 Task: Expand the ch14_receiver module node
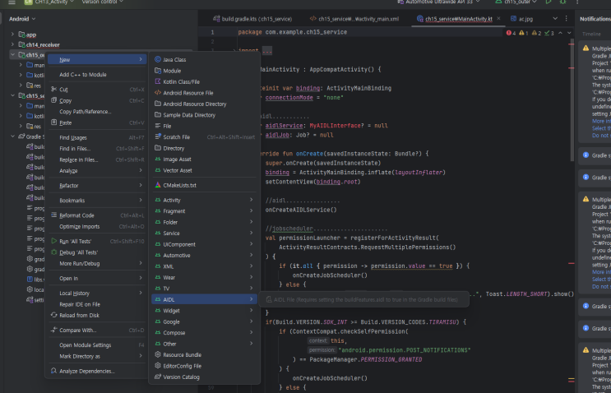tap(13, 44)
